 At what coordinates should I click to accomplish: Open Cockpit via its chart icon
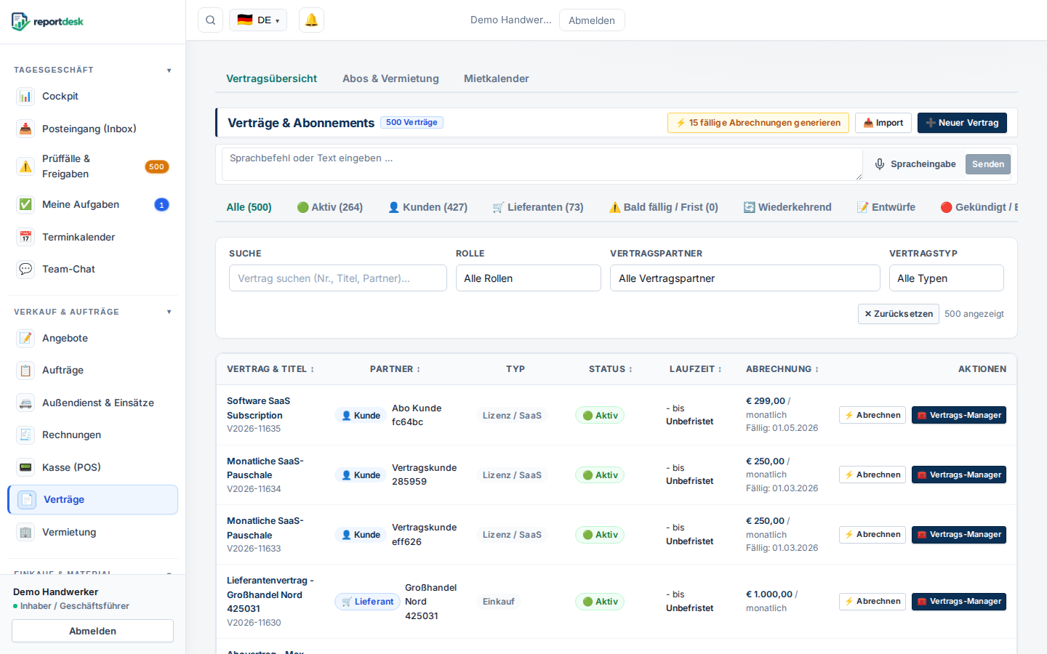coord(25,96)
